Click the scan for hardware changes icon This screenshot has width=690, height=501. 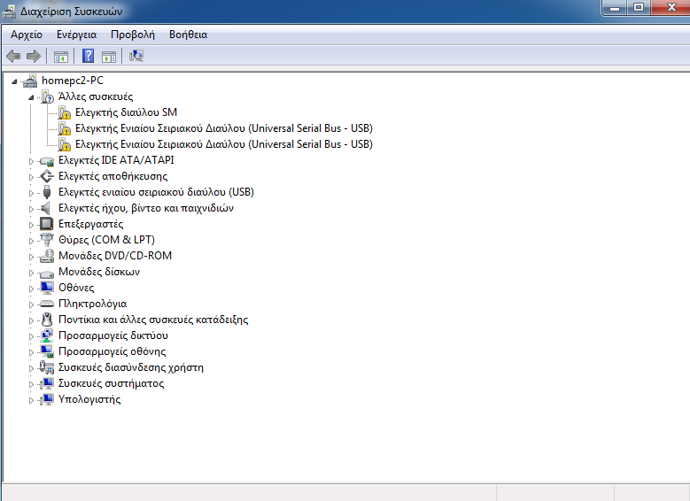click(x=136, y=56)
